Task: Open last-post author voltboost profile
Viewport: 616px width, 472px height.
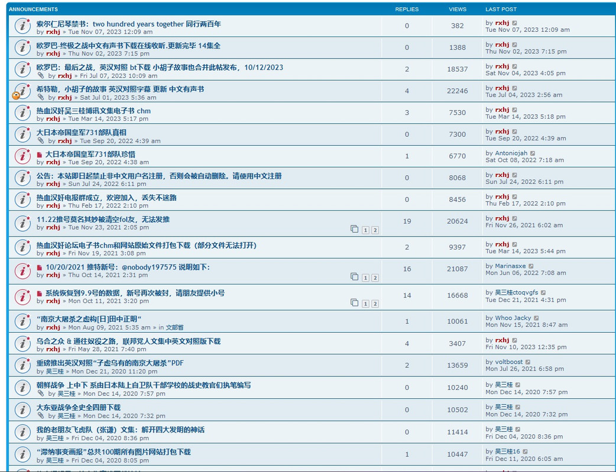Action: pos(509,362)
